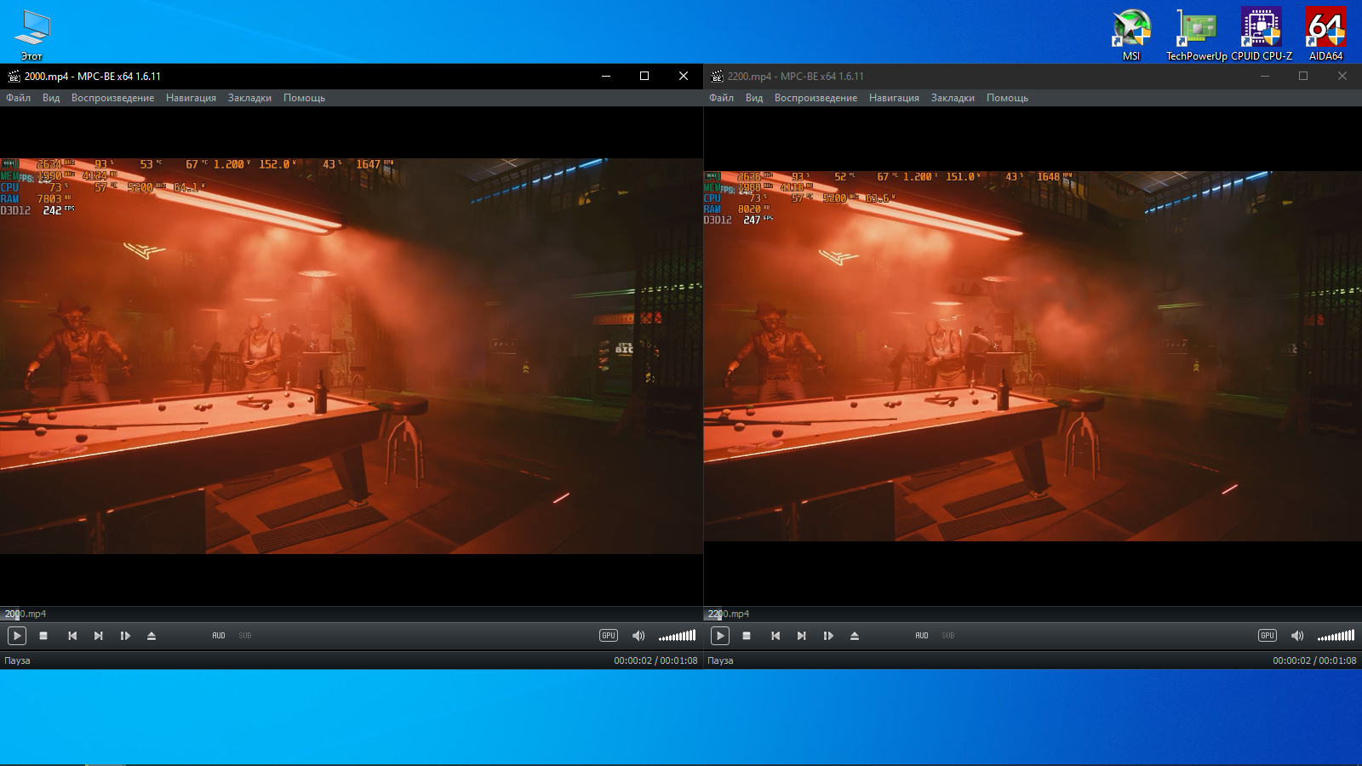Click the AUD audio track button in 2200.mp4 player
This screenshot has height=766, width=1362.
(x=922, y=636)
